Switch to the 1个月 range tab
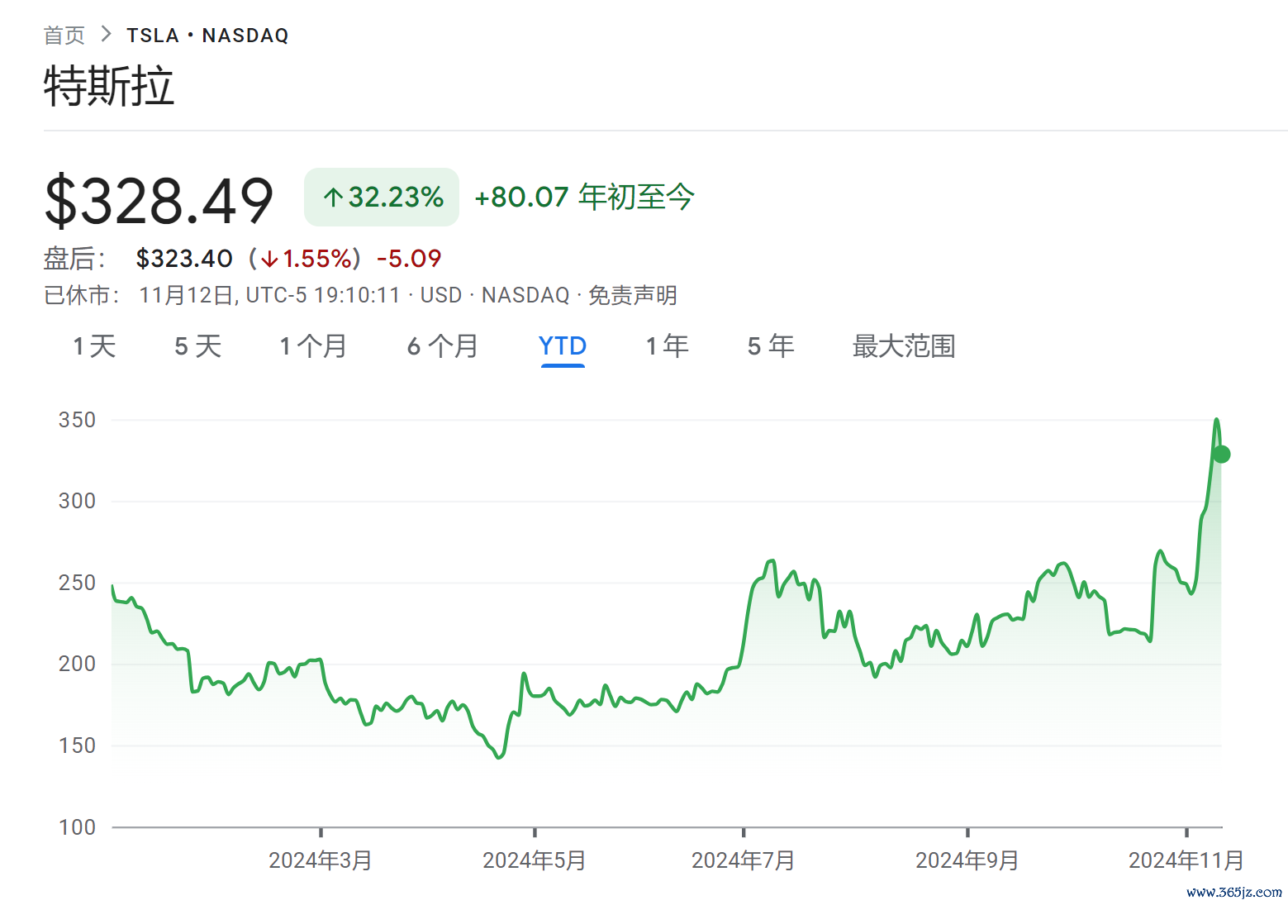The height and width of the screenshot is (905, 1288). click(x=313, y=346)
